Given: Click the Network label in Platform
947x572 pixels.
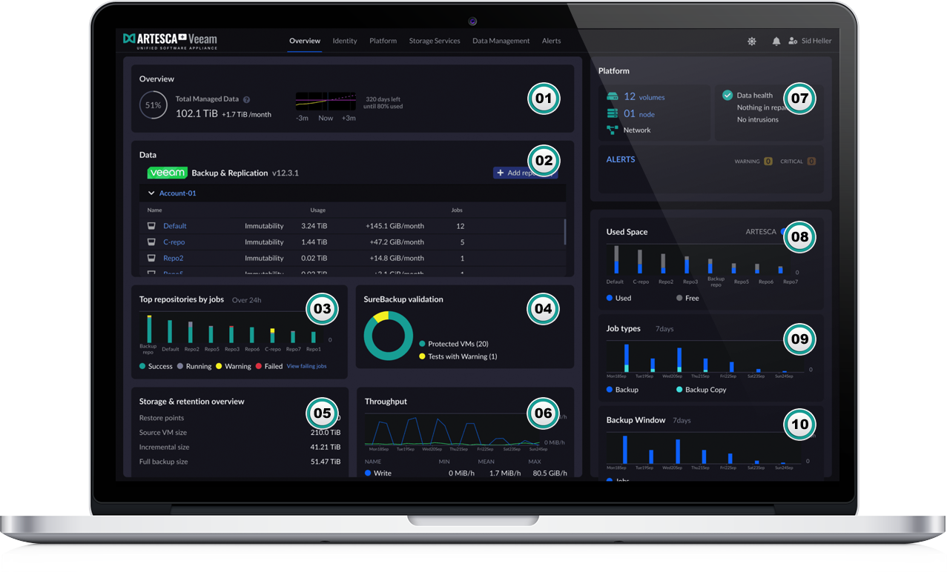Looking at the screenshot, I should [637, 130].
